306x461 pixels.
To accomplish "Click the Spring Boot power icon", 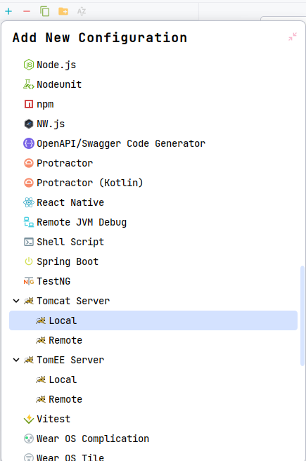I will 29,261.
